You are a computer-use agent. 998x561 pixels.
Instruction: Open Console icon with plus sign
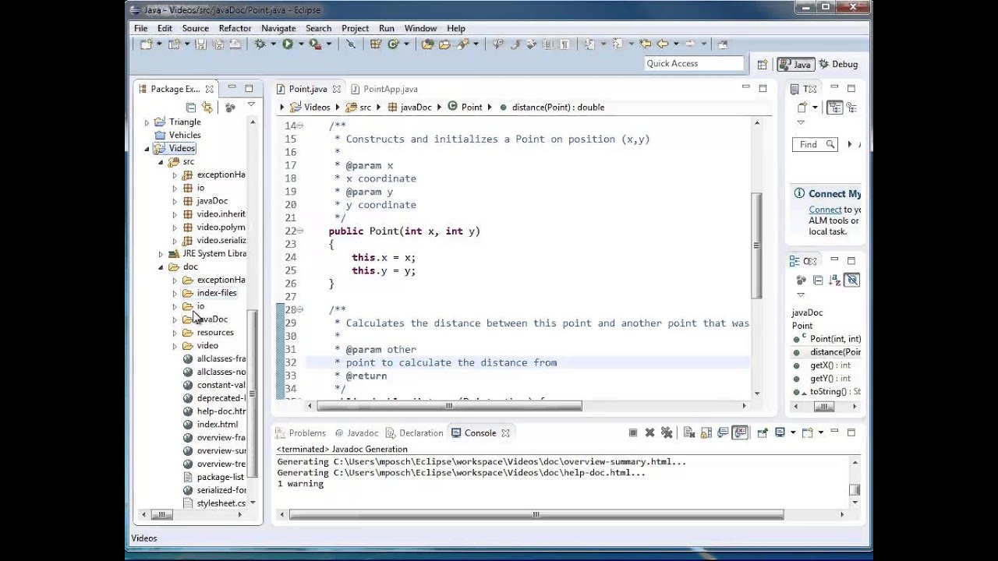point(807,432)
